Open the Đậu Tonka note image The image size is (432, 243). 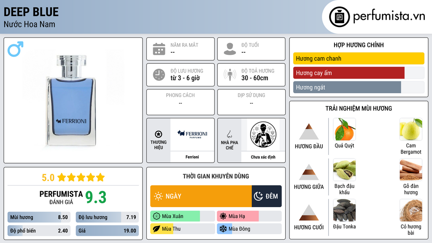coord(344,211)
